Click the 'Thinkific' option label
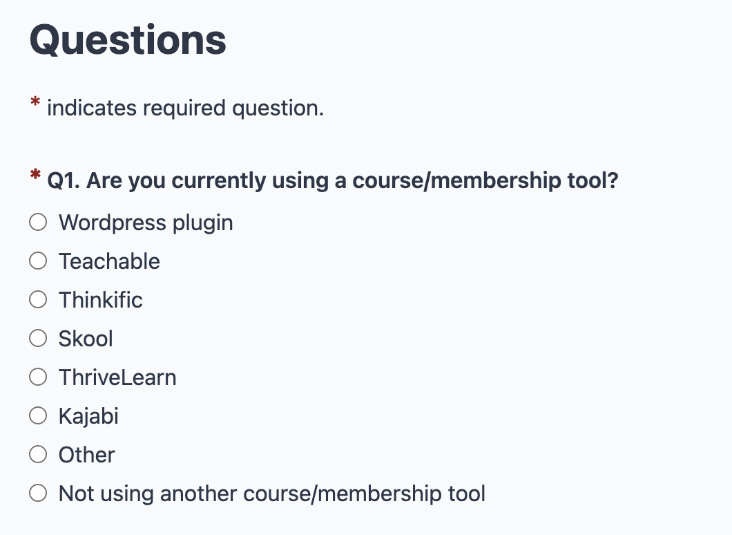This screenshot has width=732, height=535. coord(101,300)
